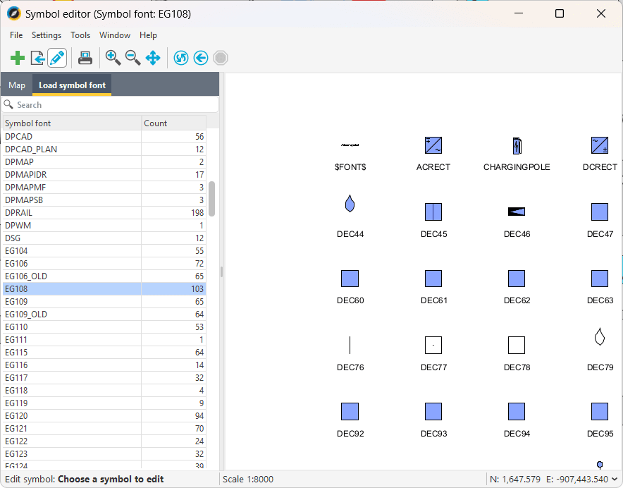Open the File menu

point(16,35)
